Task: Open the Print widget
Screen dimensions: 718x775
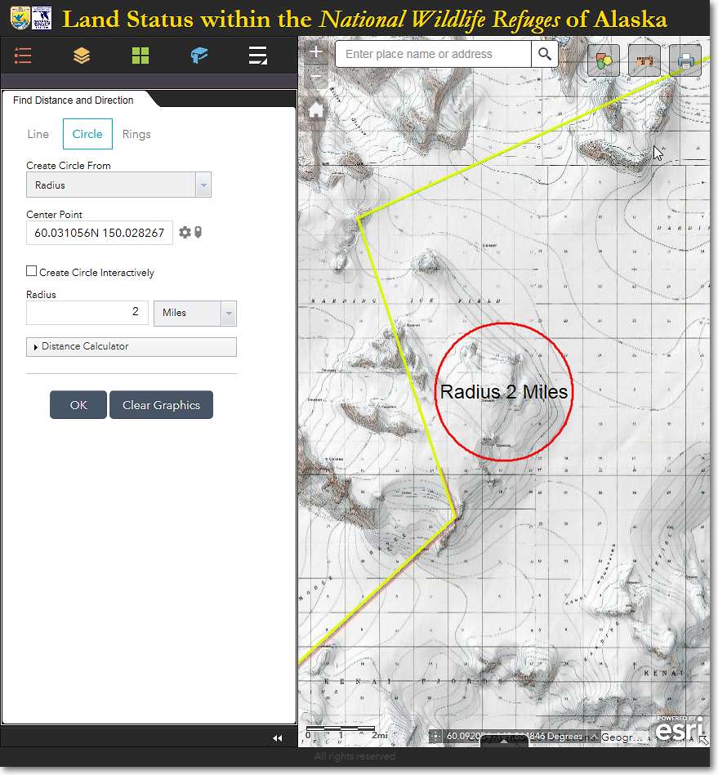Action: click(685, 60)
